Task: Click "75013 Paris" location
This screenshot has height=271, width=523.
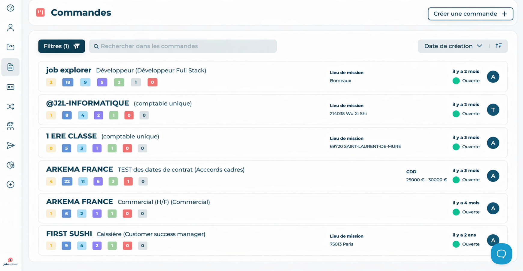Action: tap(342, 244)
